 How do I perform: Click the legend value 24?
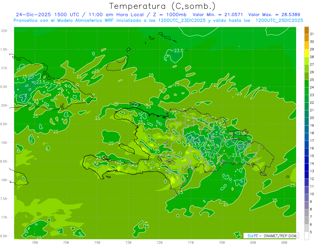(312, 87)
